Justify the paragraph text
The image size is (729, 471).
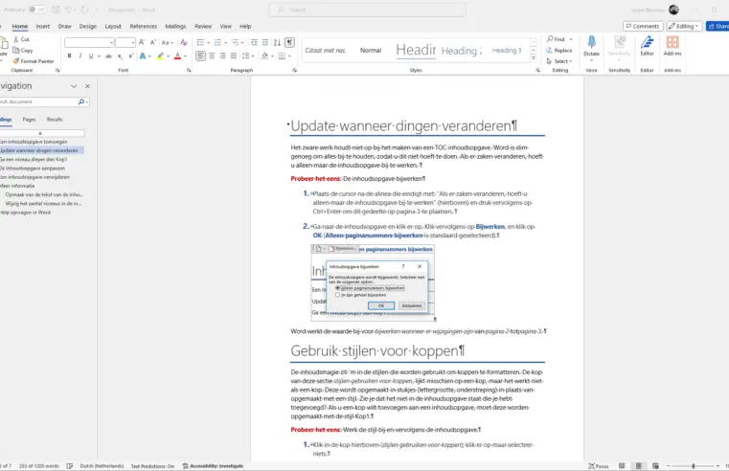(x=234, y=56)
